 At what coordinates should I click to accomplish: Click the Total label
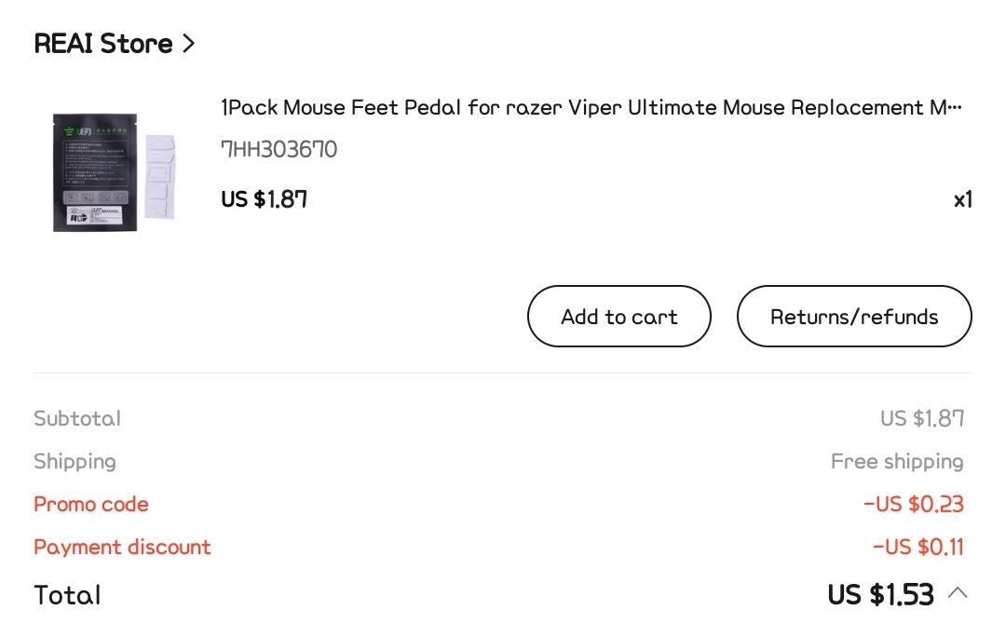67,595
